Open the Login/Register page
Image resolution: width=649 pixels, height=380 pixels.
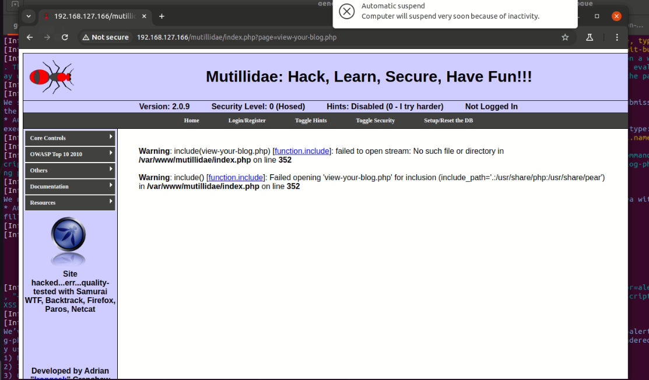[247, 120]
